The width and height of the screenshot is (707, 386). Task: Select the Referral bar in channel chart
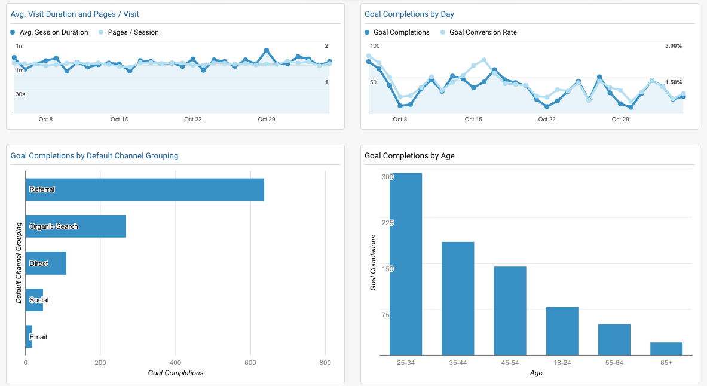(x=145, y=189)
